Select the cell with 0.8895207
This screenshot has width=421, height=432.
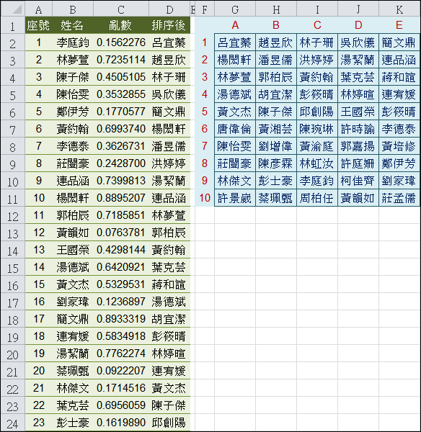point(121,198)
